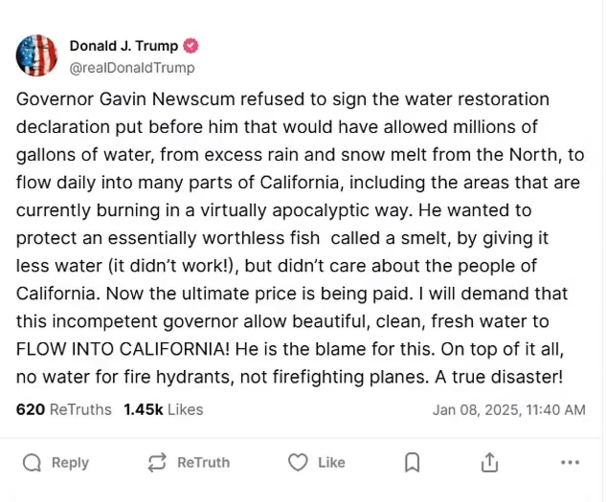The width and height of the screenshot is (606, 502).
Task: View the 620 ReTruths list
Action: pyautogui.click(x=64, y=410)
